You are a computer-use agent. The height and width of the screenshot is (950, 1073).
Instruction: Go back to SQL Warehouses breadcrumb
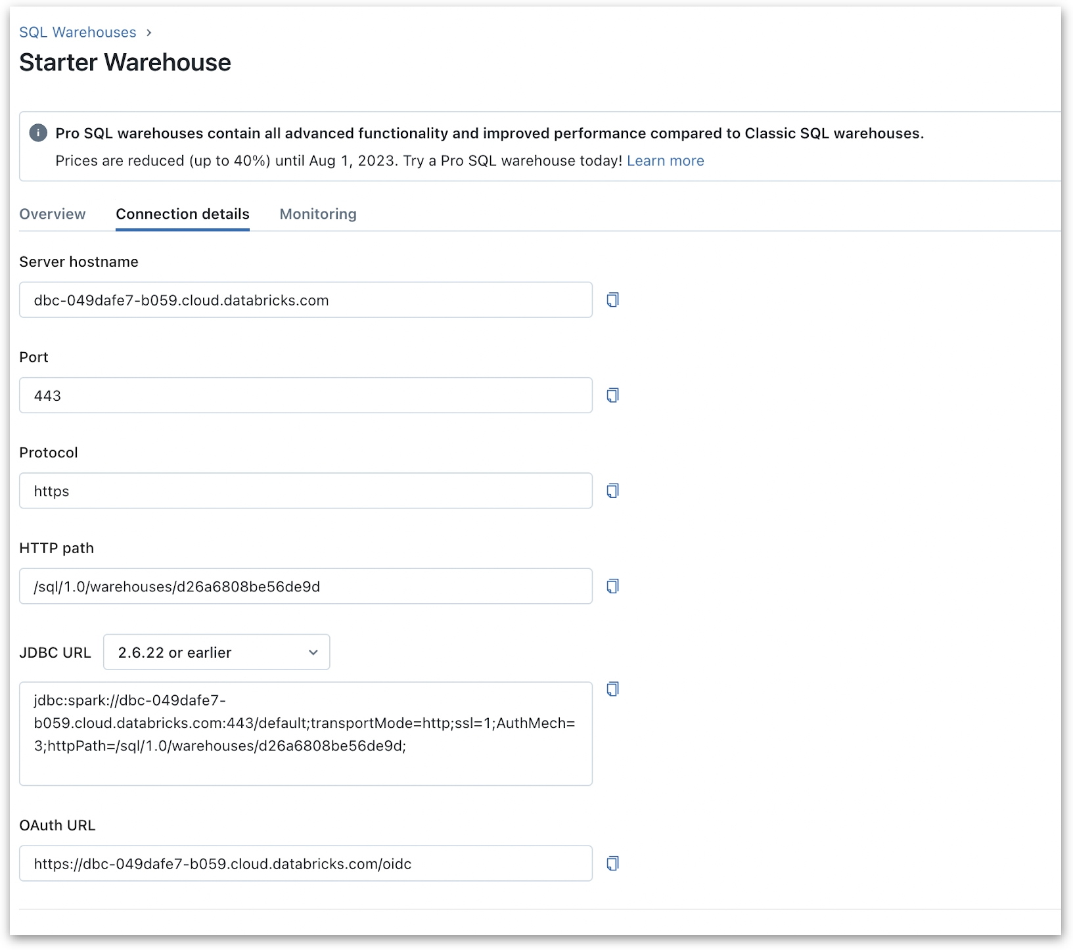coord(78,32)
